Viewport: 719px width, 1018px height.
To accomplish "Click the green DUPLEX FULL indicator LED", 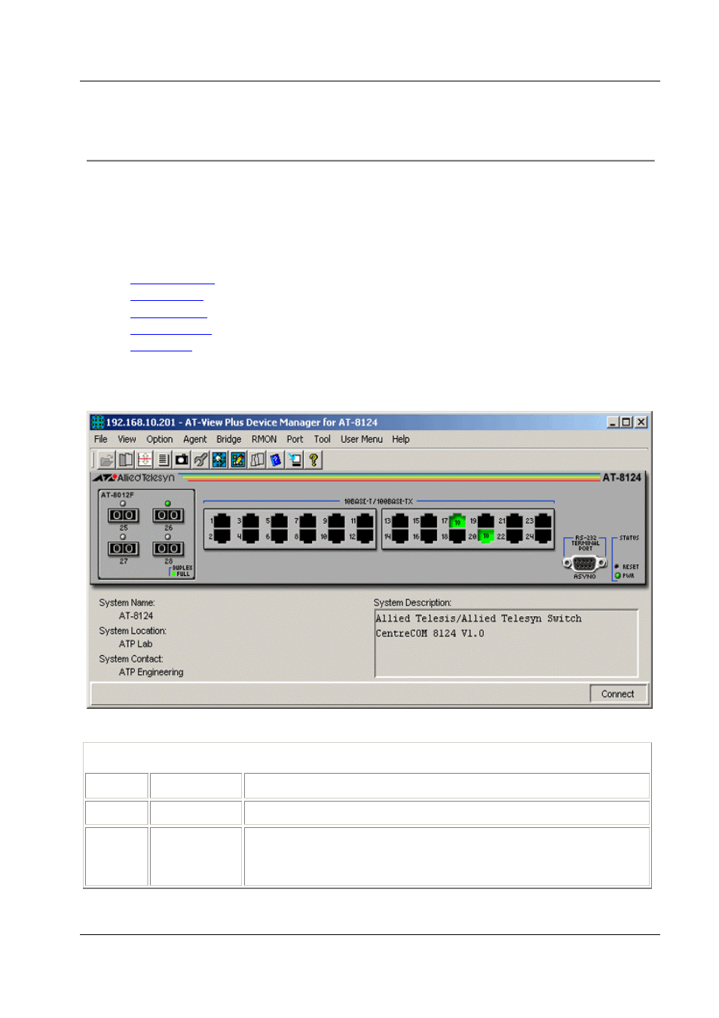I will (173, 574).
